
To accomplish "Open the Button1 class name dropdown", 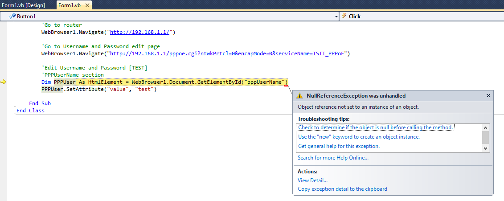I will tap(336, 16).
